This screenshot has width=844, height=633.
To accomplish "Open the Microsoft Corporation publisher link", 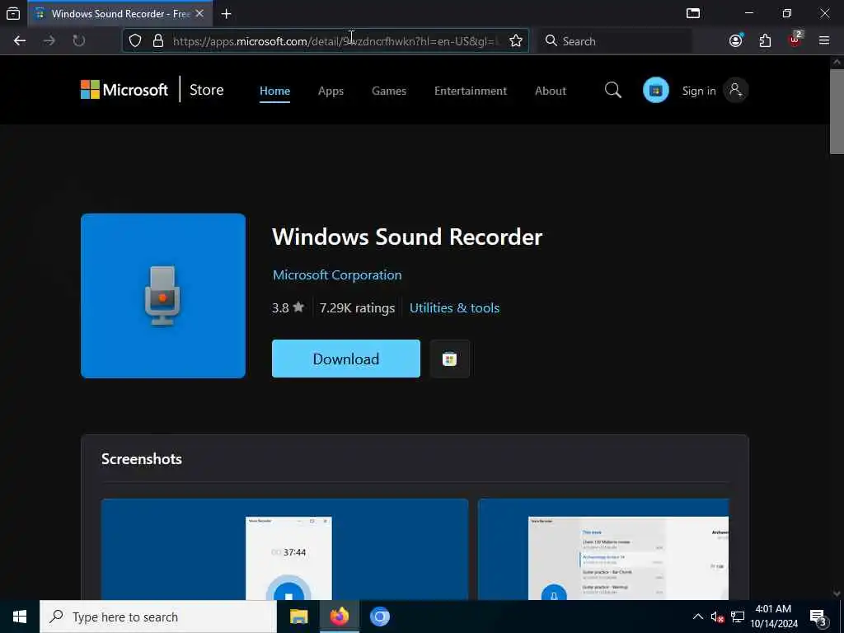I will pyautogui.click(x=337, y=275).
